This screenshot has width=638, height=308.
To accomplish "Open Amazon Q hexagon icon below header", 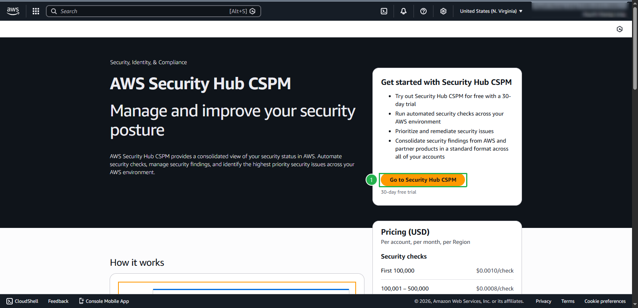I will point(620,29).
